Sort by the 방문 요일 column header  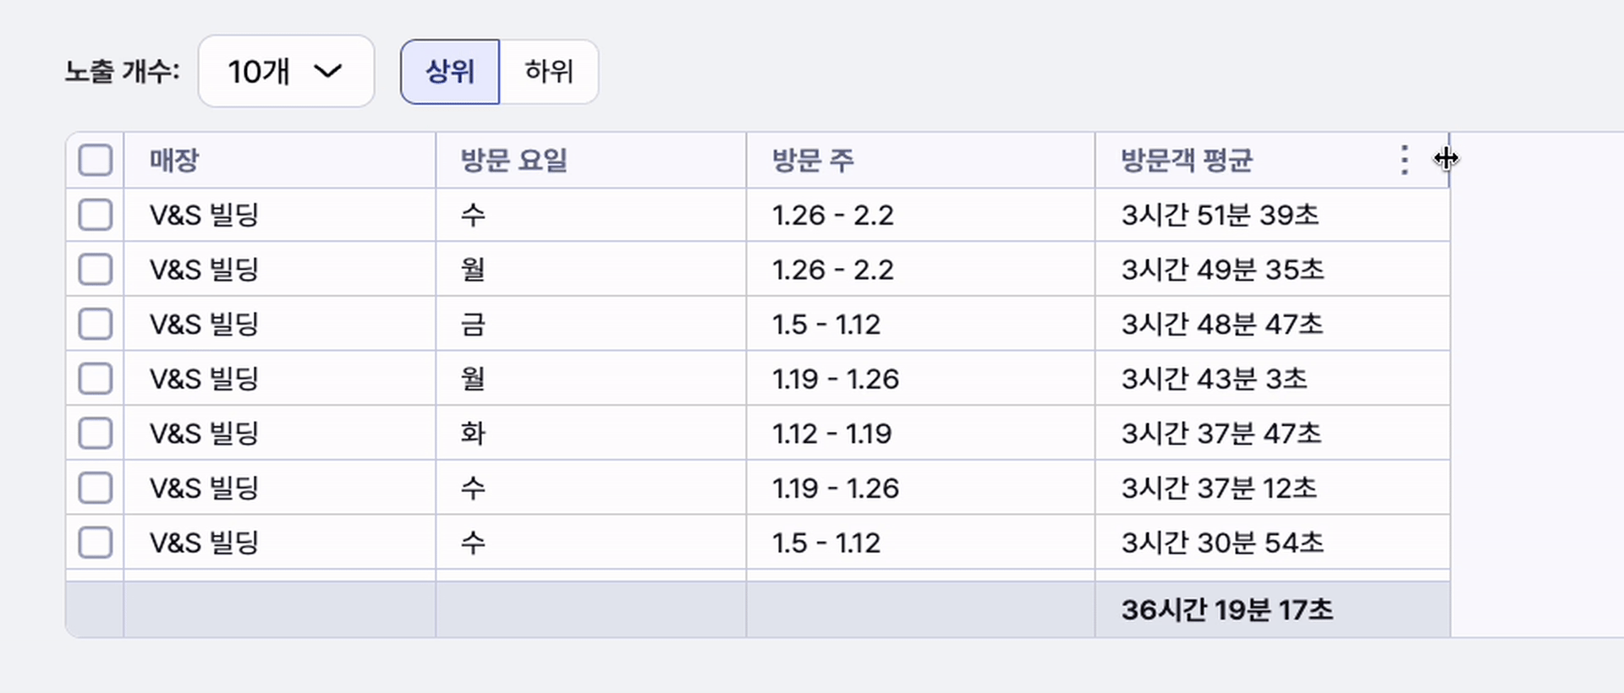point(513,160)
